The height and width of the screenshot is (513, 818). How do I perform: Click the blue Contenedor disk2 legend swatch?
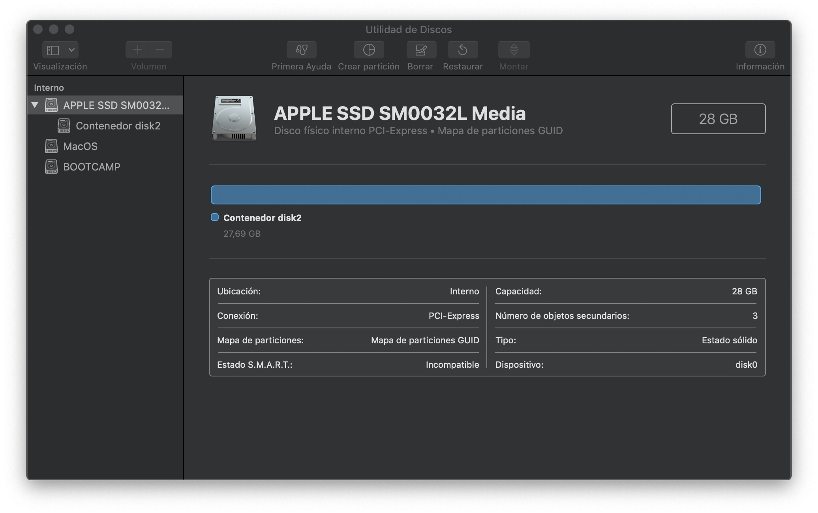[215, 217]
